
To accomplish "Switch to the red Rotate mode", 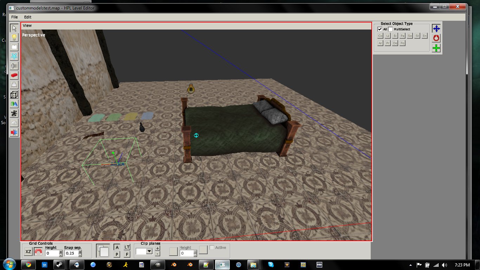I will point(436,38).
